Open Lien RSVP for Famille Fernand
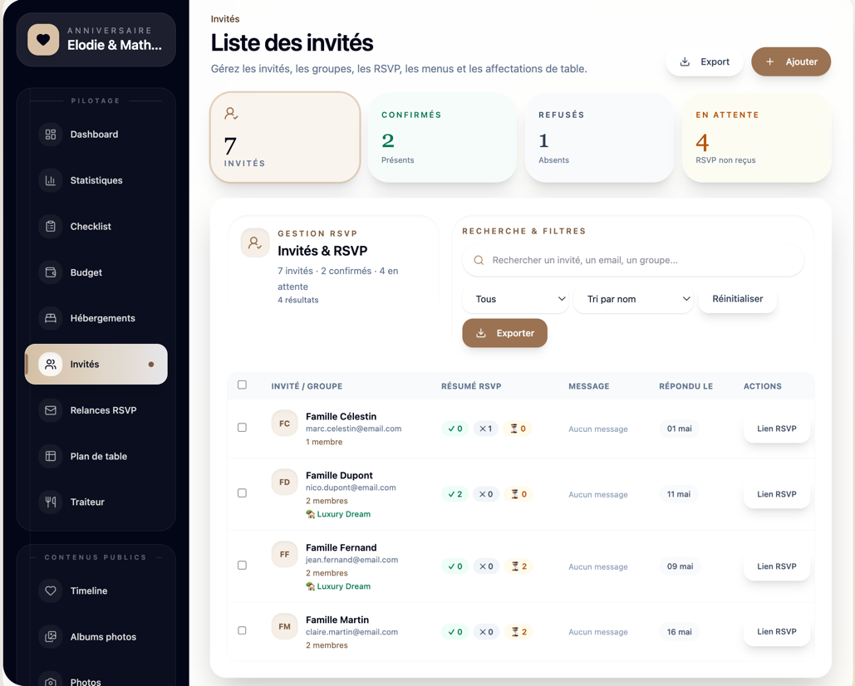The height and width of the screenshot is (686, 855). [776, 566]
